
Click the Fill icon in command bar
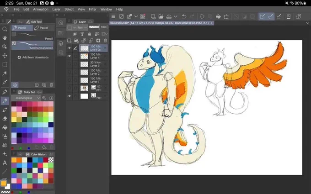[218, 16]
